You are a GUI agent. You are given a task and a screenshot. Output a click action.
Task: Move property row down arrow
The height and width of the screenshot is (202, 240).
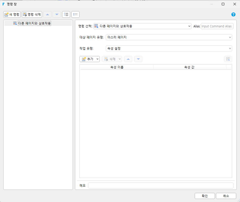[138, 59]
